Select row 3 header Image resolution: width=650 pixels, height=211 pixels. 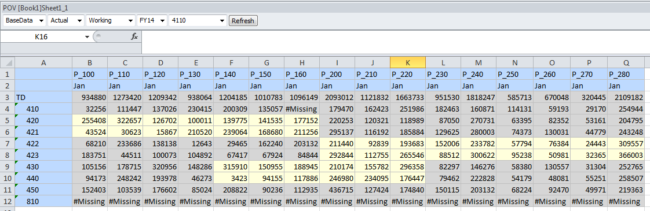[8, 97]
